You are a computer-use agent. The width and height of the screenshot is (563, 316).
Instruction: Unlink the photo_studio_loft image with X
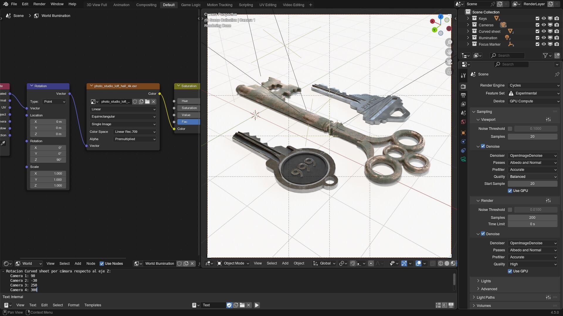pos(153,102)
